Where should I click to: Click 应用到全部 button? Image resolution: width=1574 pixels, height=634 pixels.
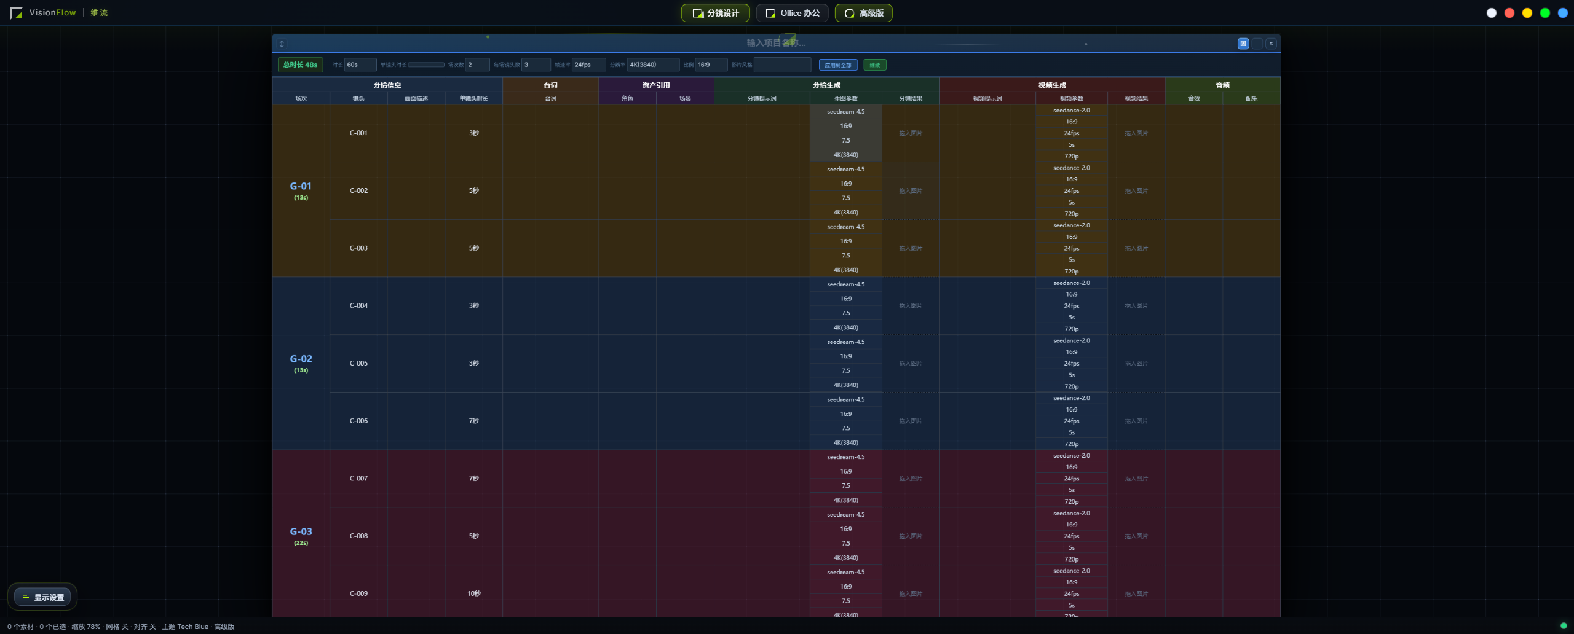[838, 65]
